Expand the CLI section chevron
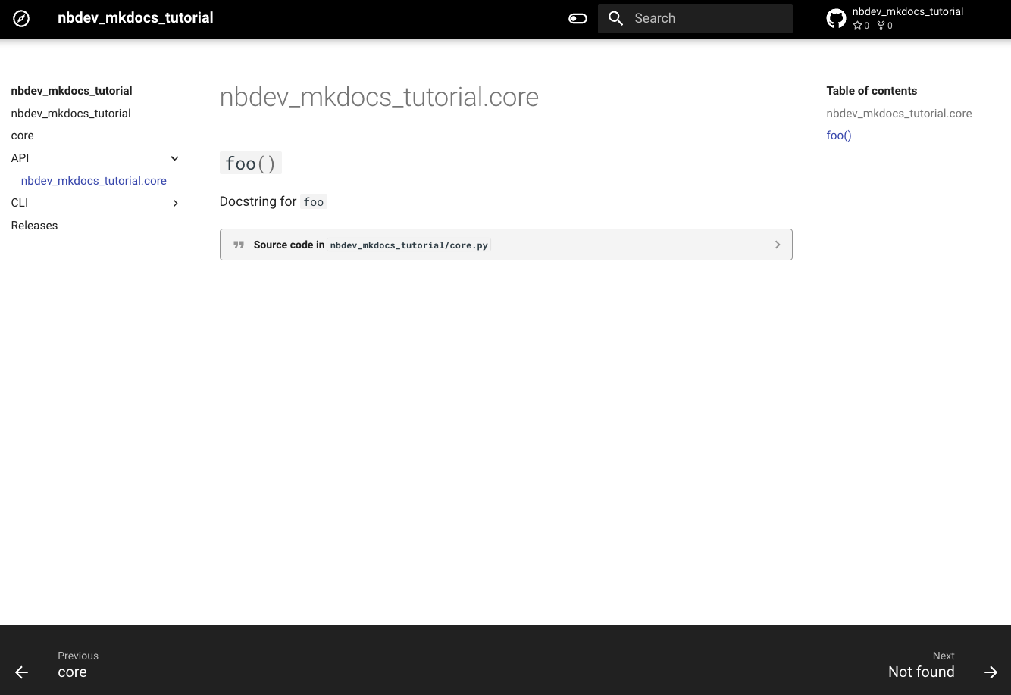This screenshot has height=695, width=1011. 175,203
